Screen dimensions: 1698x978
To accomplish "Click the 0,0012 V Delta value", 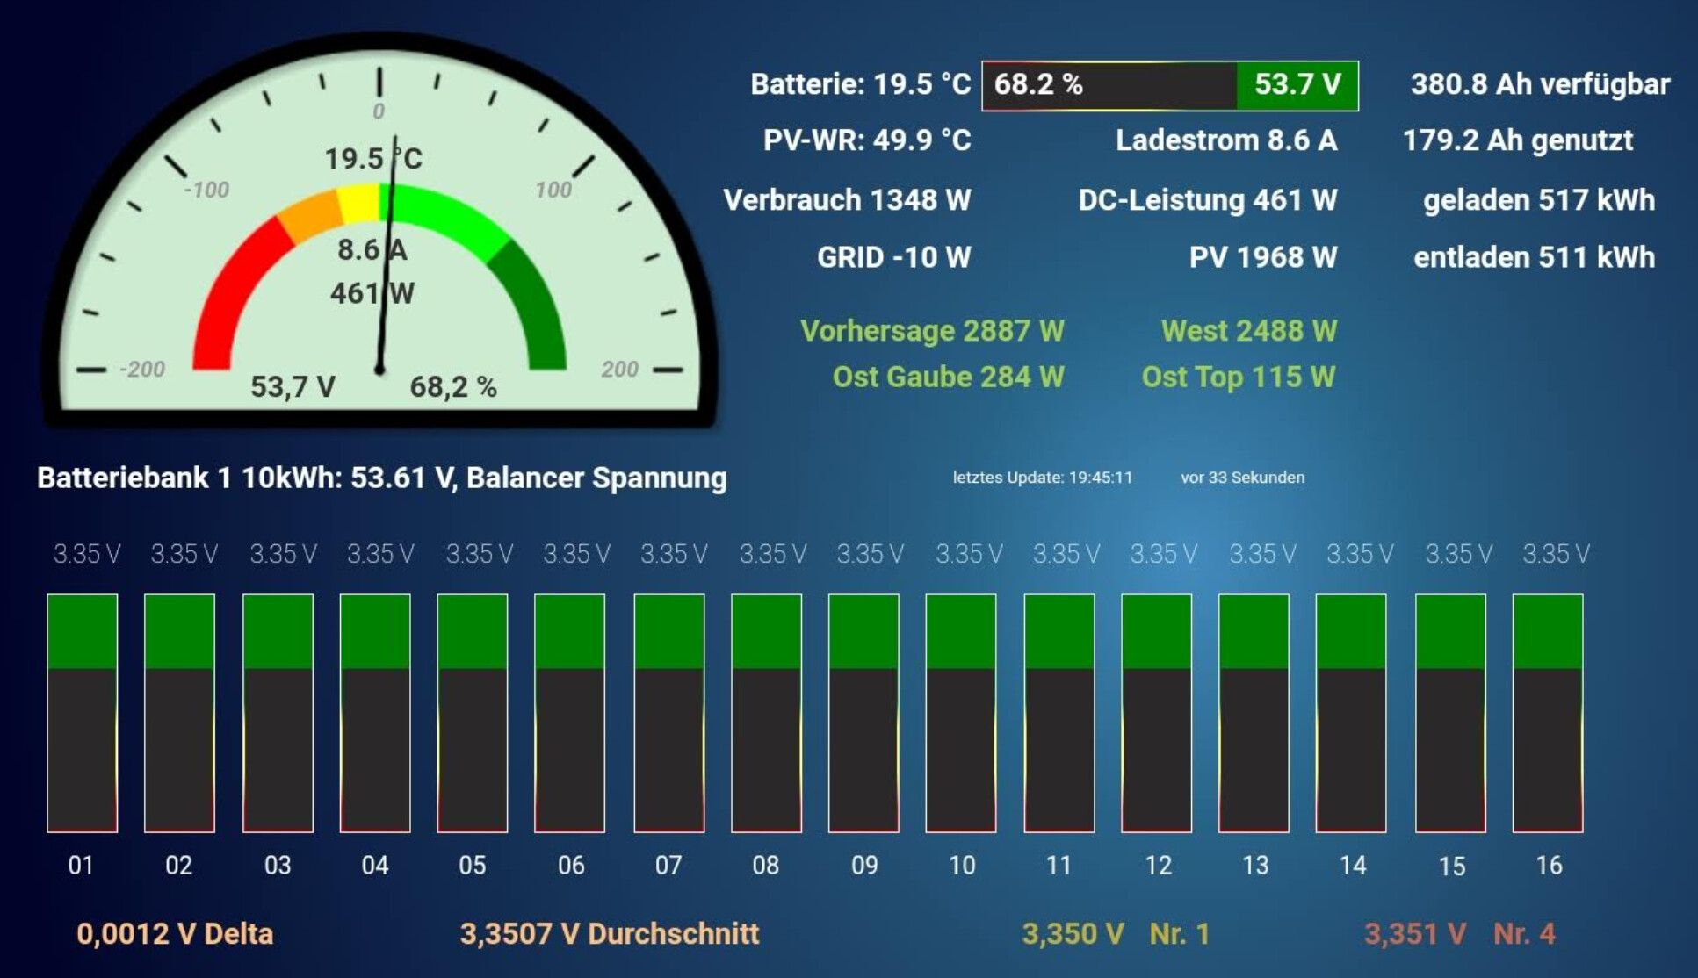I will click(x=175, y=933).
